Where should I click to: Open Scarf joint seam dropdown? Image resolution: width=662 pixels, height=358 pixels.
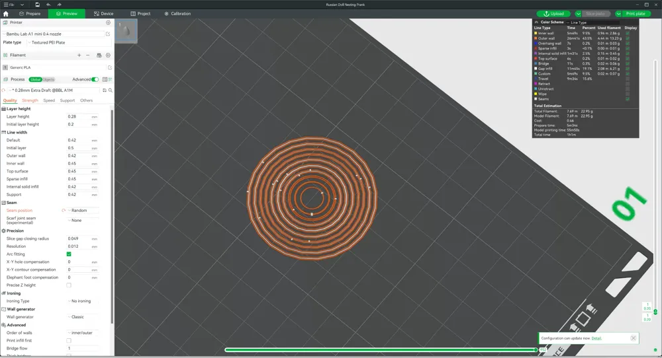click(83, 220)
